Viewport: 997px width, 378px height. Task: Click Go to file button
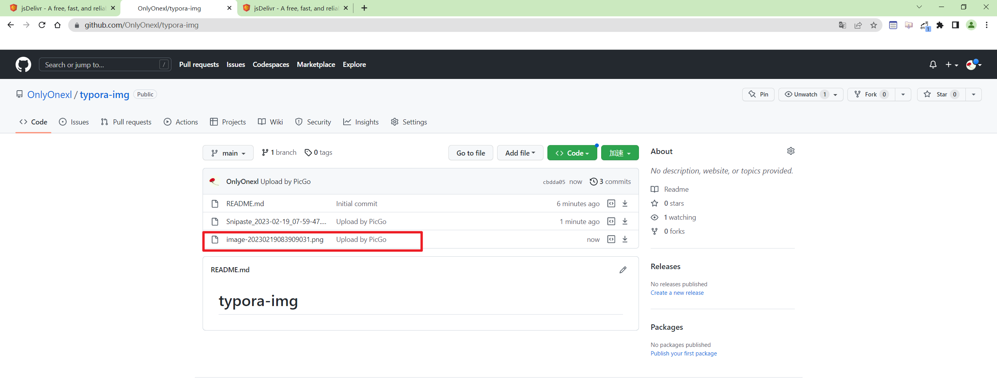click(x=471, y=153)
